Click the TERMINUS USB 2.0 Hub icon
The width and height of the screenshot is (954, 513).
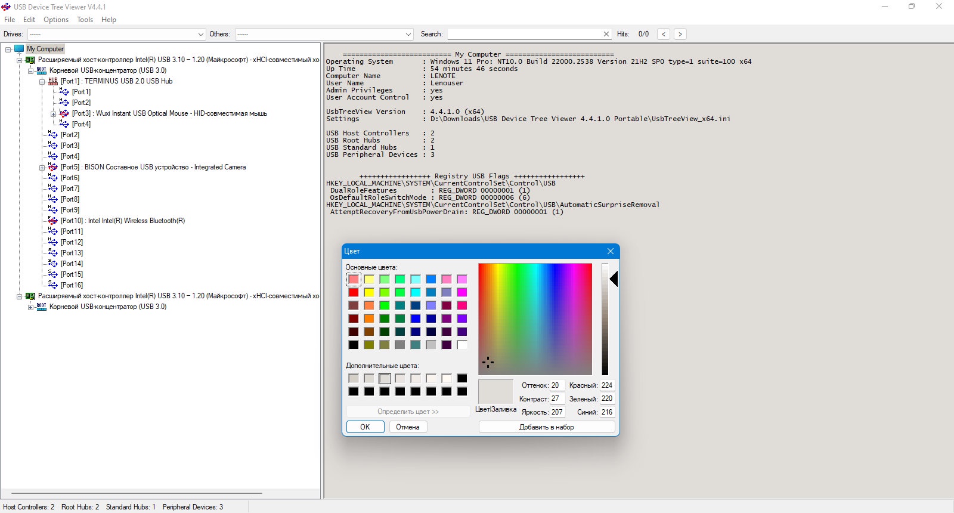coord(53,81)
